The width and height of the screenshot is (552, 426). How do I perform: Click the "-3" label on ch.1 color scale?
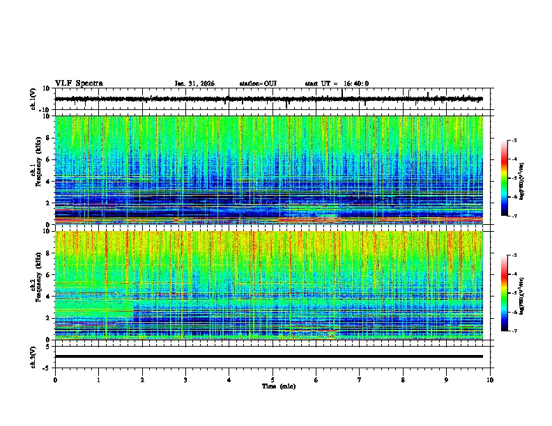(514, 140)
